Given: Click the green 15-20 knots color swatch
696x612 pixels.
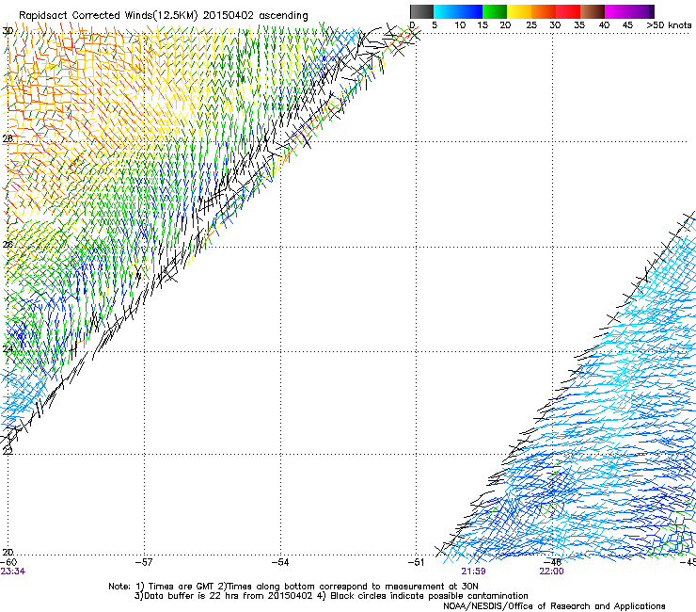Looking at the screenshot, I should tap(495, 11).
